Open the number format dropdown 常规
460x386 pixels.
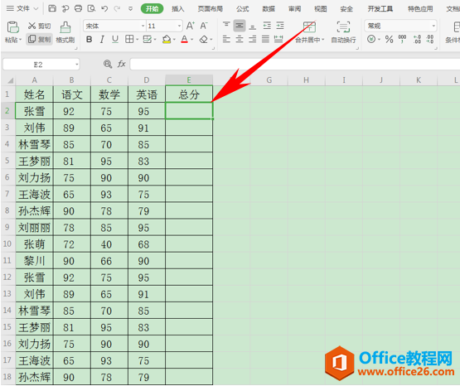(400, 26)
